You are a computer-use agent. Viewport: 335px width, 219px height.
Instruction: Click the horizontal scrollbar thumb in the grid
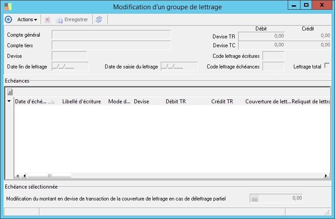pyautogui.click(x=49, y=175)
